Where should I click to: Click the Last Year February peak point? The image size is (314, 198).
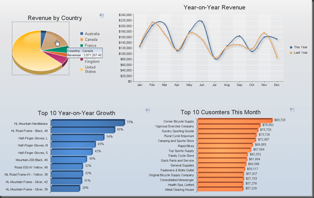tap(152, 22)
